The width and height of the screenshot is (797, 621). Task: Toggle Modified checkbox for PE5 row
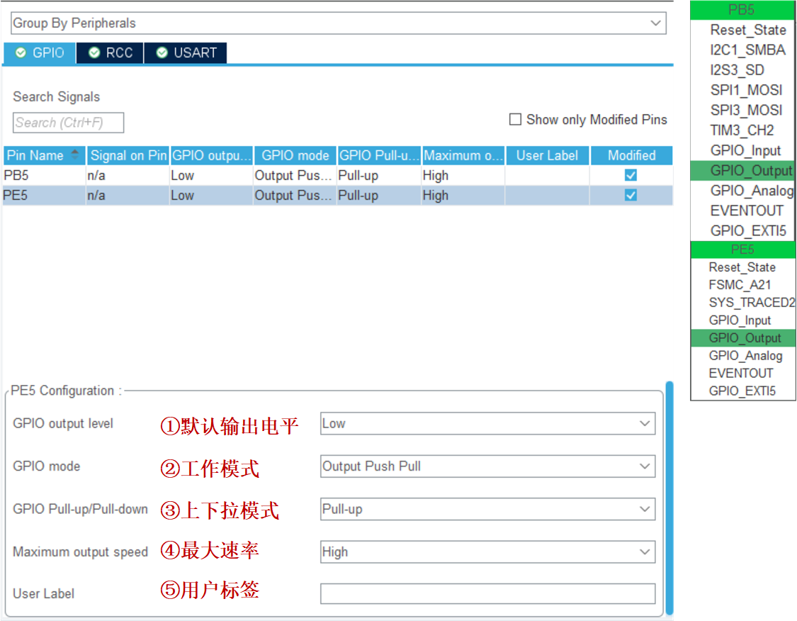point(631,195)
